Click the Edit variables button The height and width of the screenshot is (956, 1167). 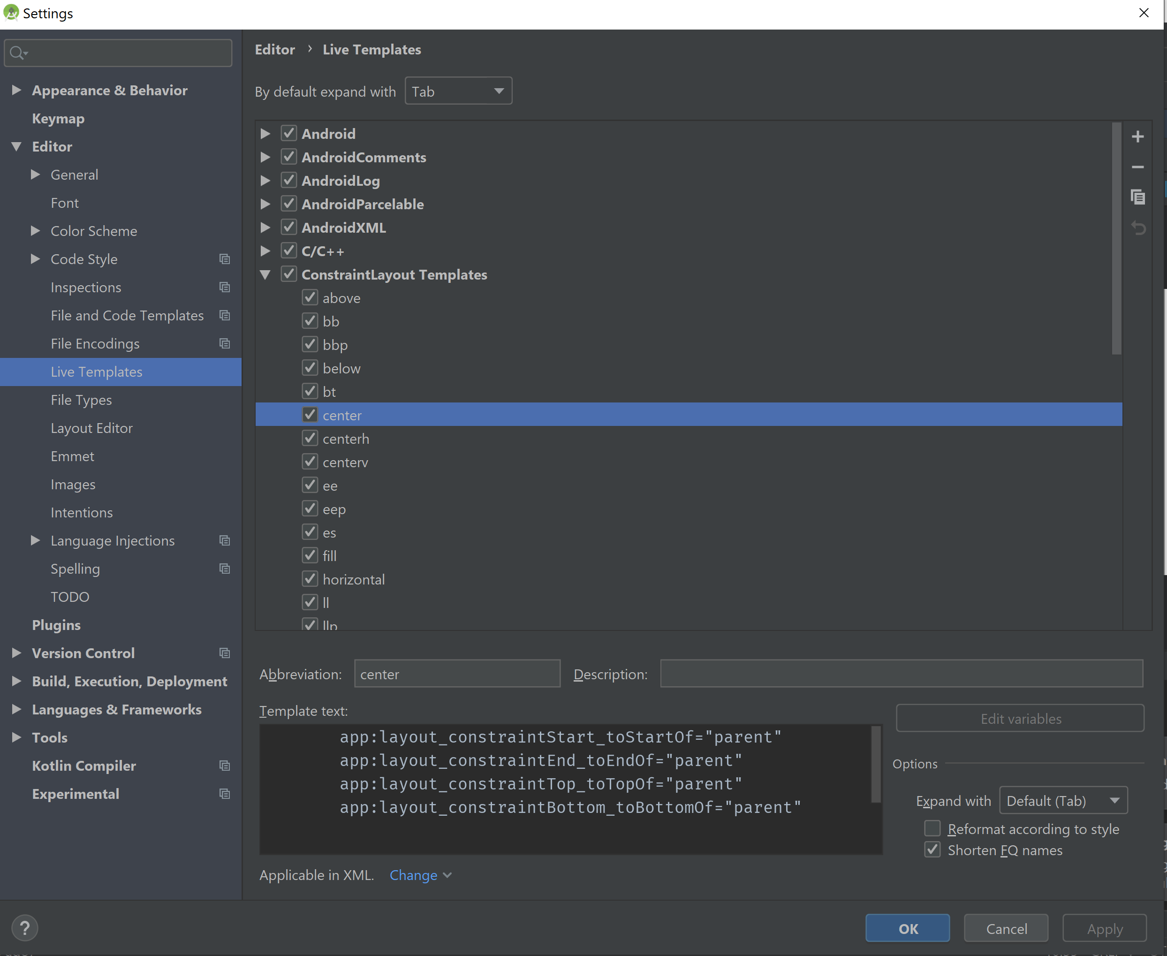1020,718
